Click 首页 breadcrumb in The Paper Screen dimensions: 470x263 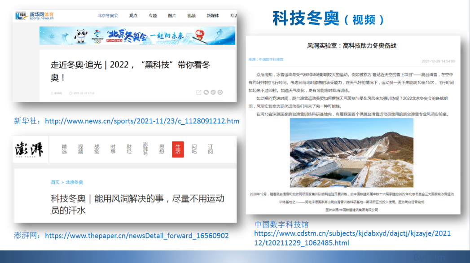tap(55, 182)
